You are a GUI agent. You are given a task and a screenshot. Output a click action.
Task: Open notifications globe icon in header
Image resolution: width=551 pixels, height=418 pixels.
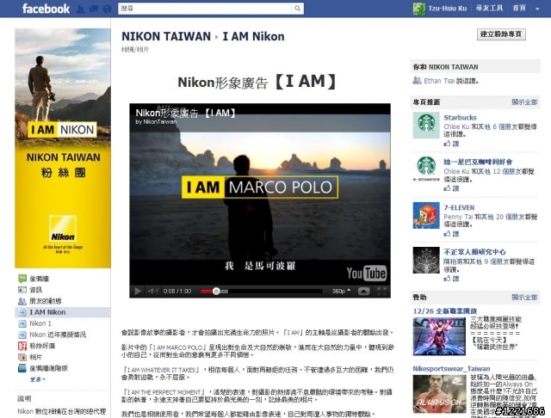pyautogui.click(x=107, y=9)
